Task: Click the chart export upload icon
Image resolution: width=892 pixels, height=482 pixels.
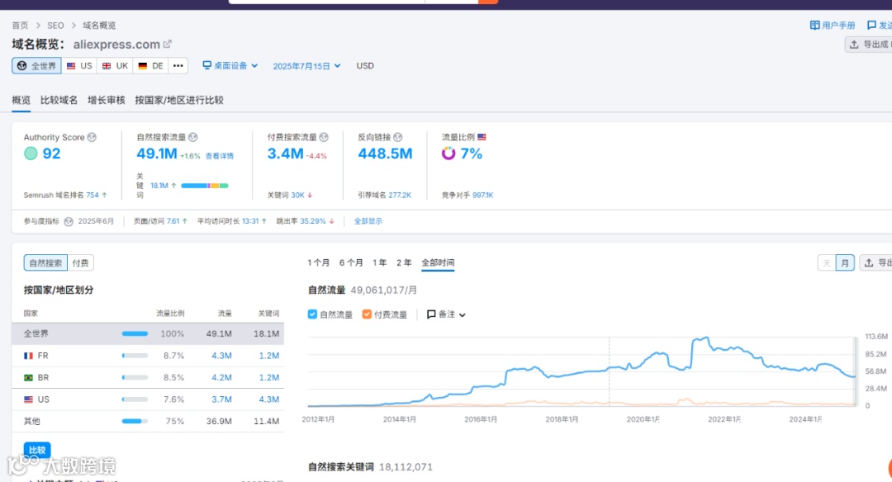Action: [x=869, y=262]
